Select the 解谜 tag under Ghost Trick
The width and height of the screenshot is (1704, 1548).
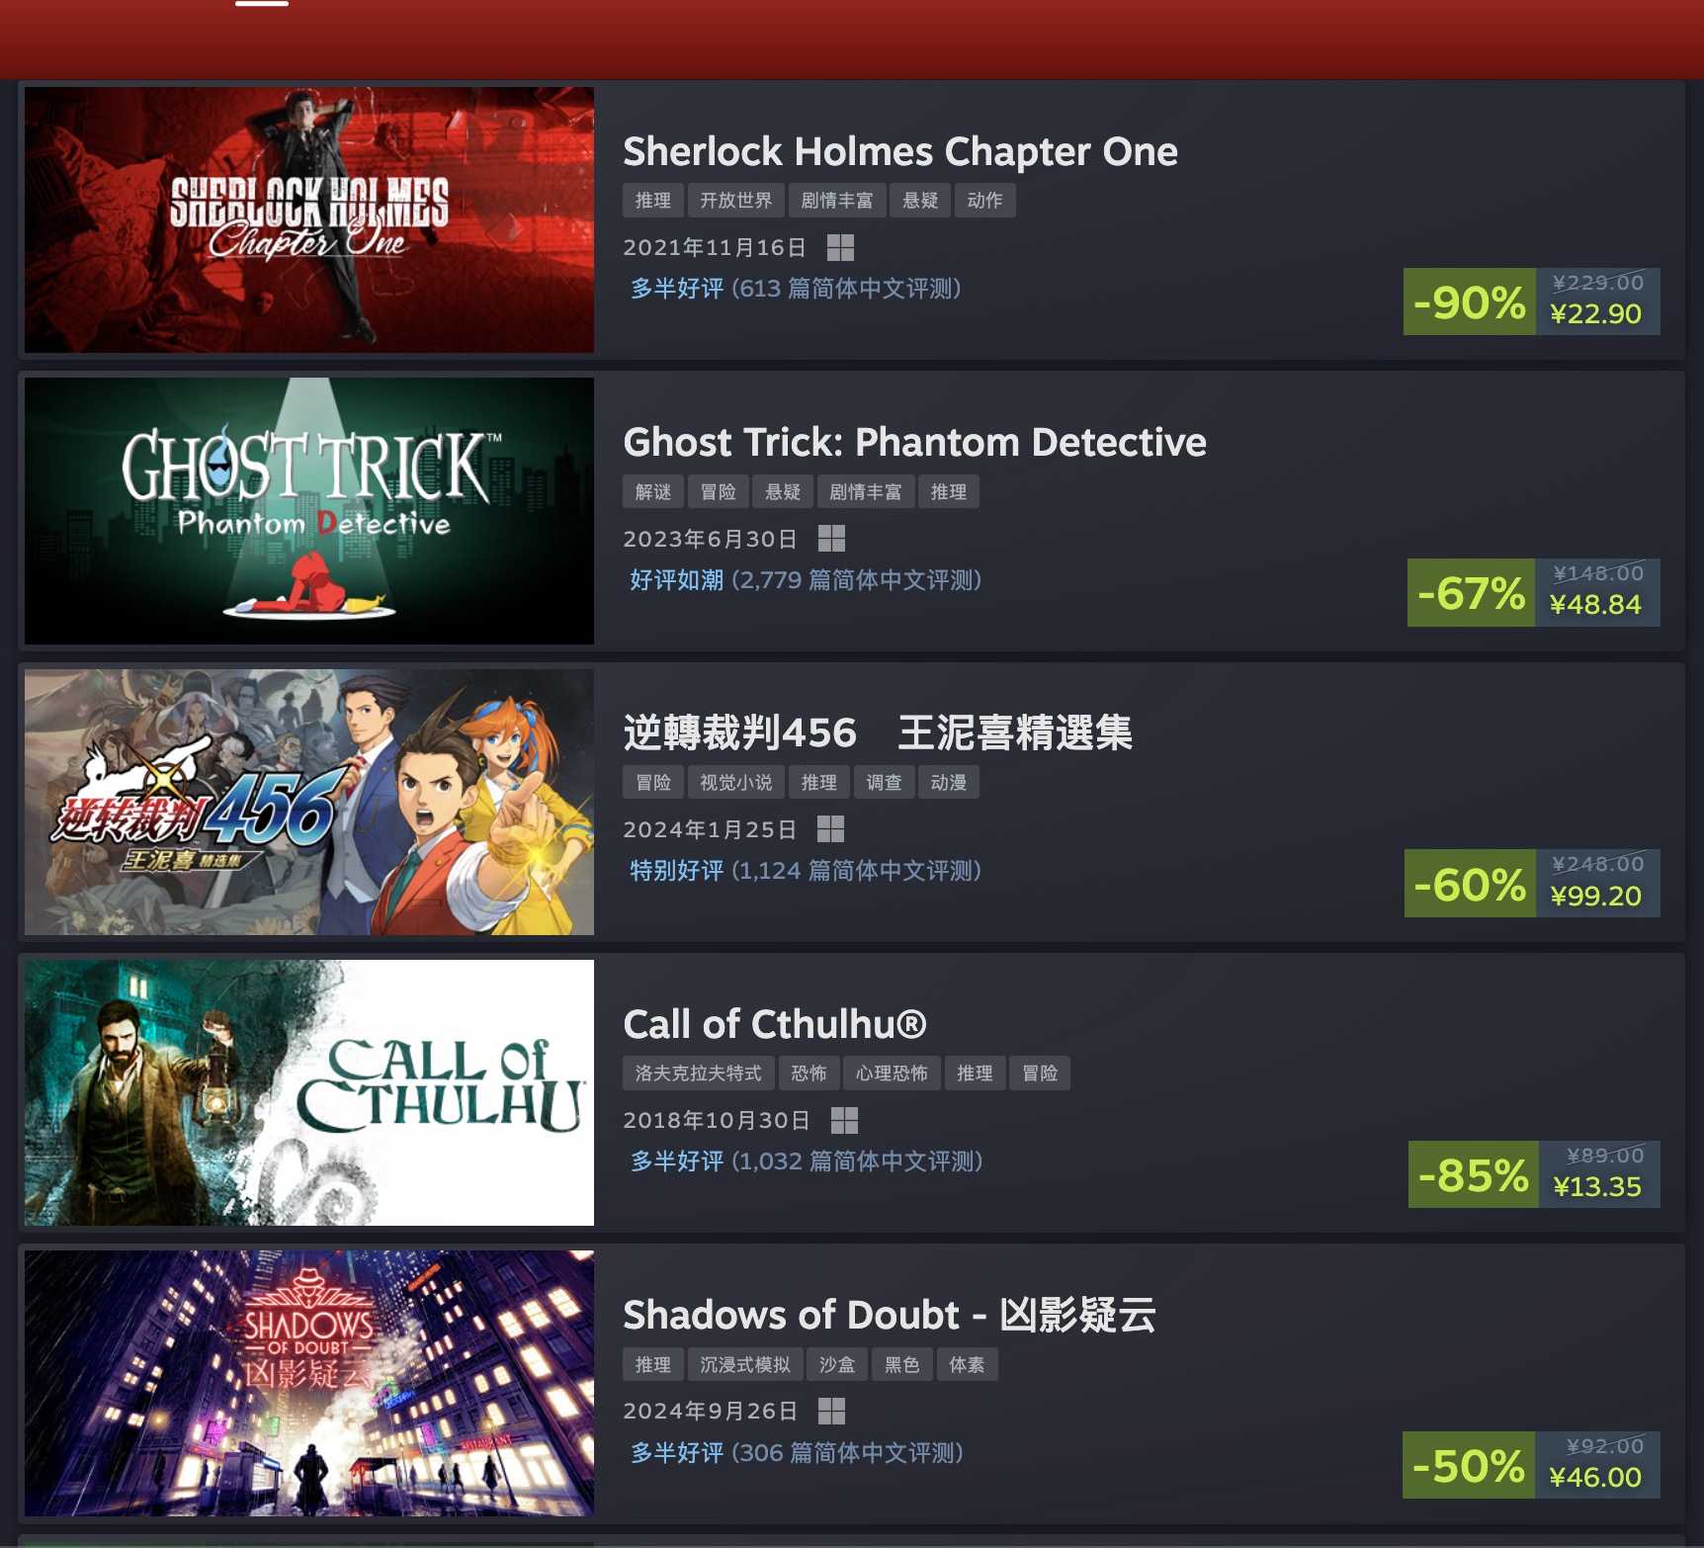653,491
